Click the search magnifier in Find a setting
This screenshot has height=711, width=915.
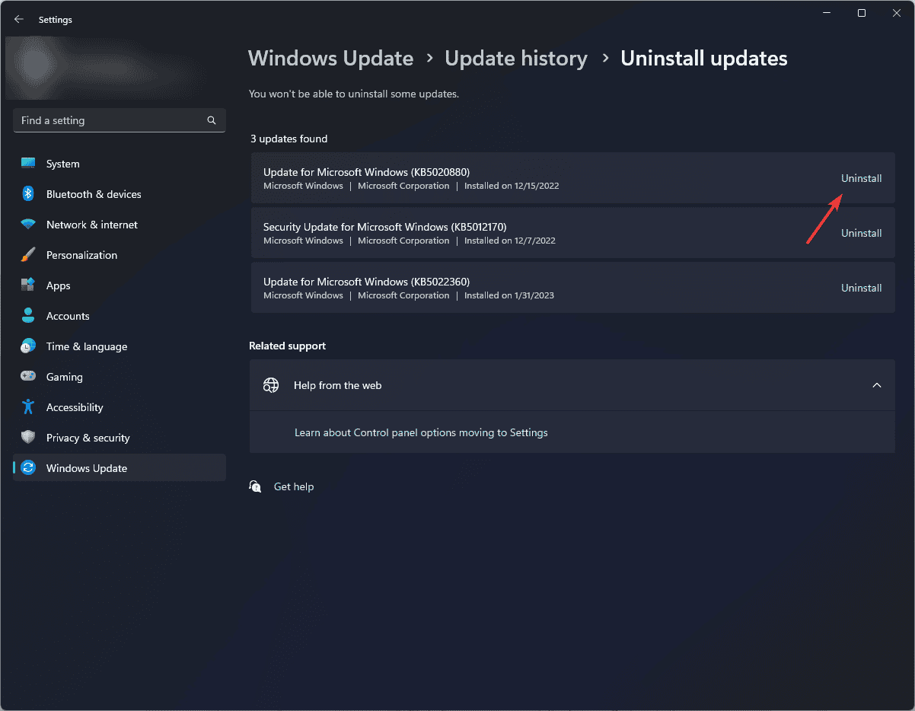click(211, 120)
